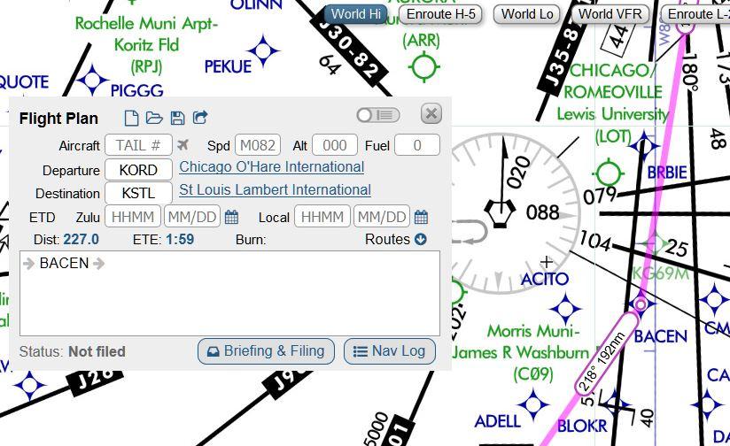The image size is (730, 446).
Task: Click the BACEN route waypoint marker
Action: pos(641,304)
